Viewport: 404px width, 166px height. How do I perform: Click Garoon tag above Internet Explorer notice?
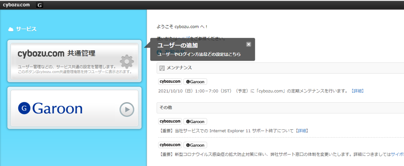coord(195,121)
